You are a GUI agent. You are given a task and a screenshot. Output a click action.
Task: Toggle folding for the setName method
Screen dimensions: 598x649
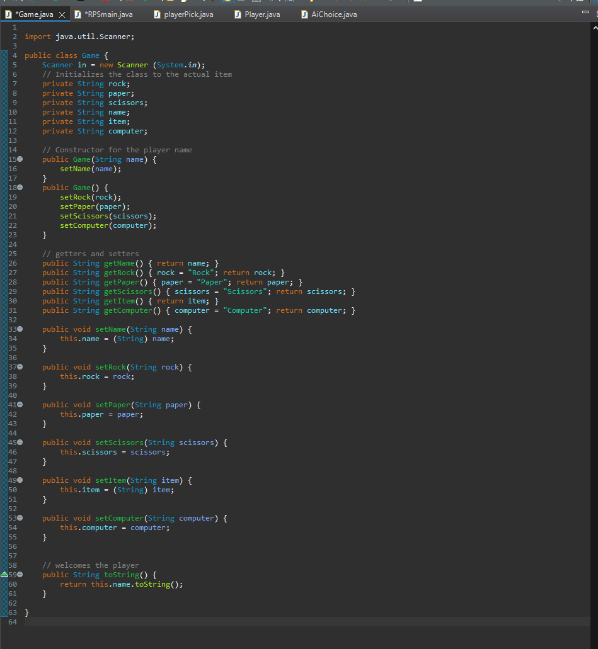click(x=19, y=329)
